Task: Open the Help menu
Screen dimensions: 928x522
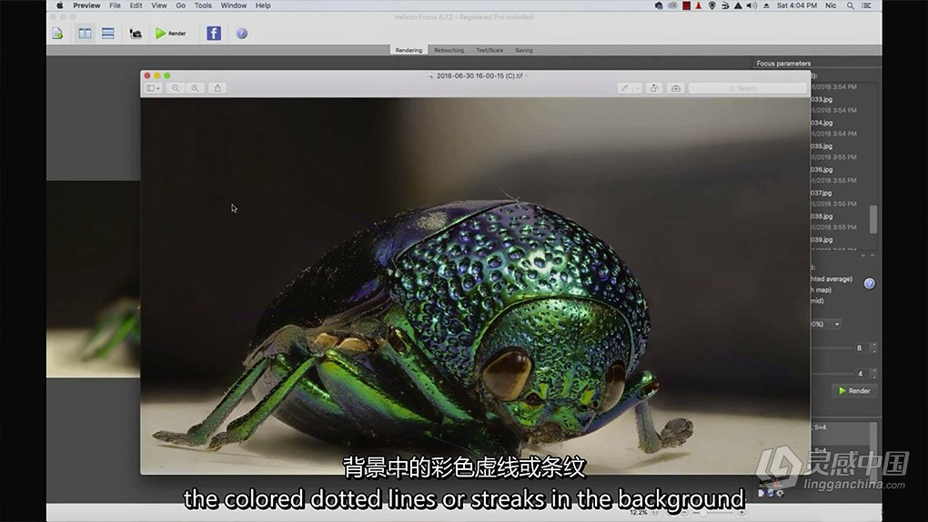Action: coord(263,5)
